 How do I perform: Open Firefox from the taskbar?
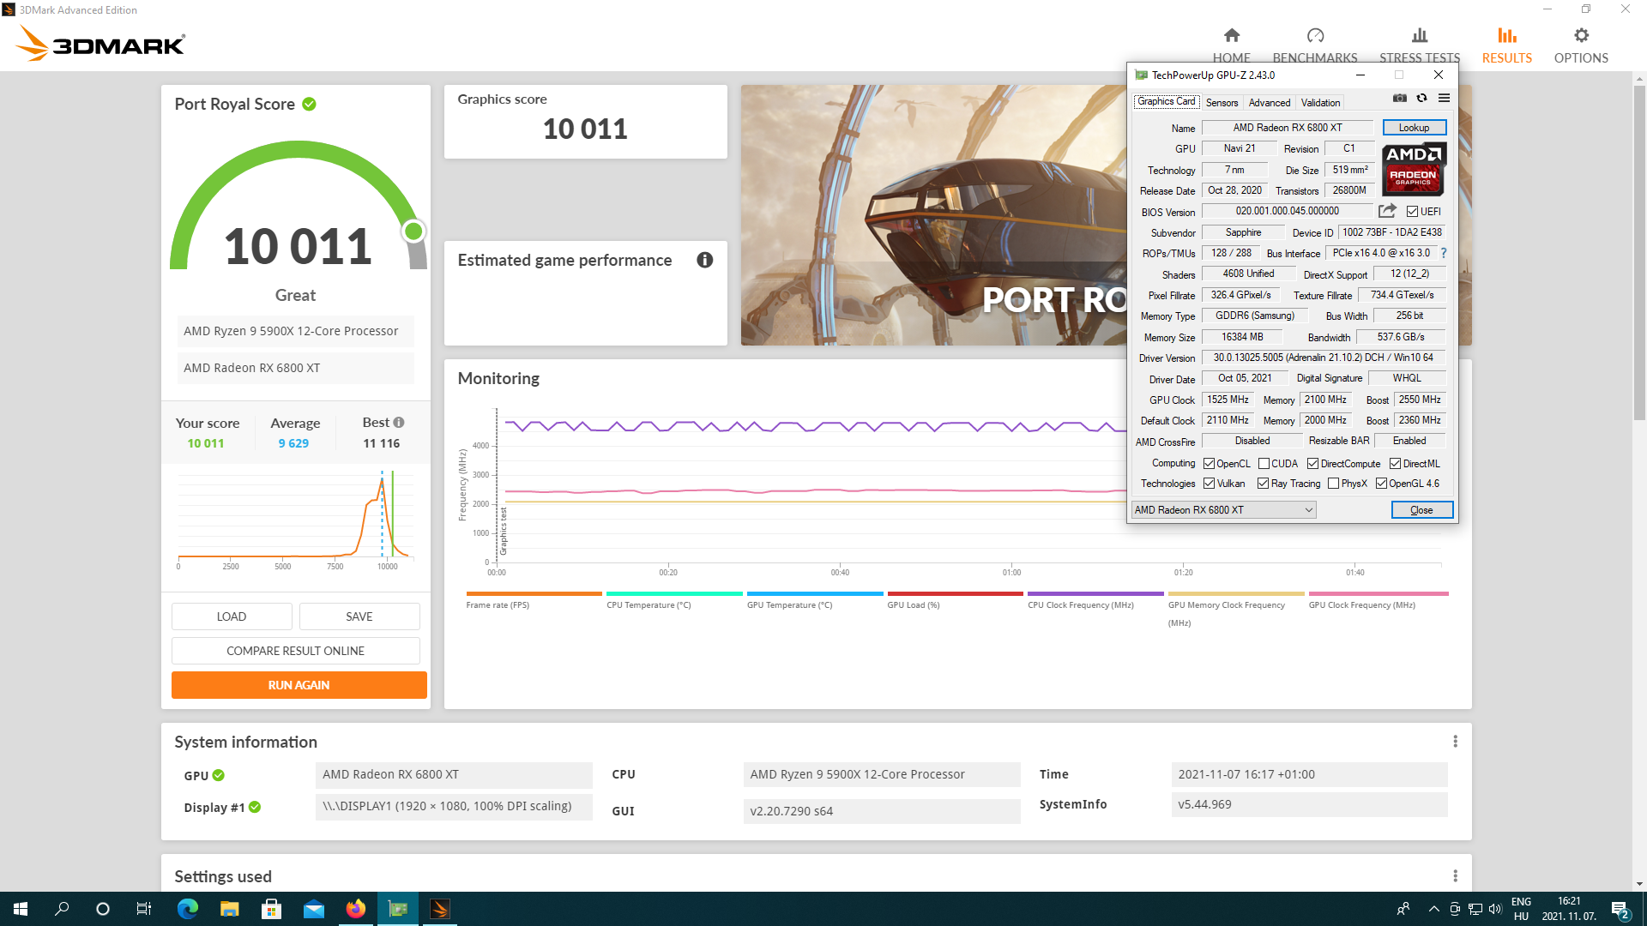355,909
